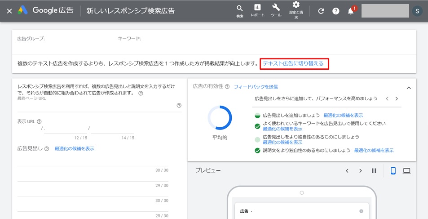Switch preview to desktop laptop icon
428x219 pixels.
[x=407, y=171]
